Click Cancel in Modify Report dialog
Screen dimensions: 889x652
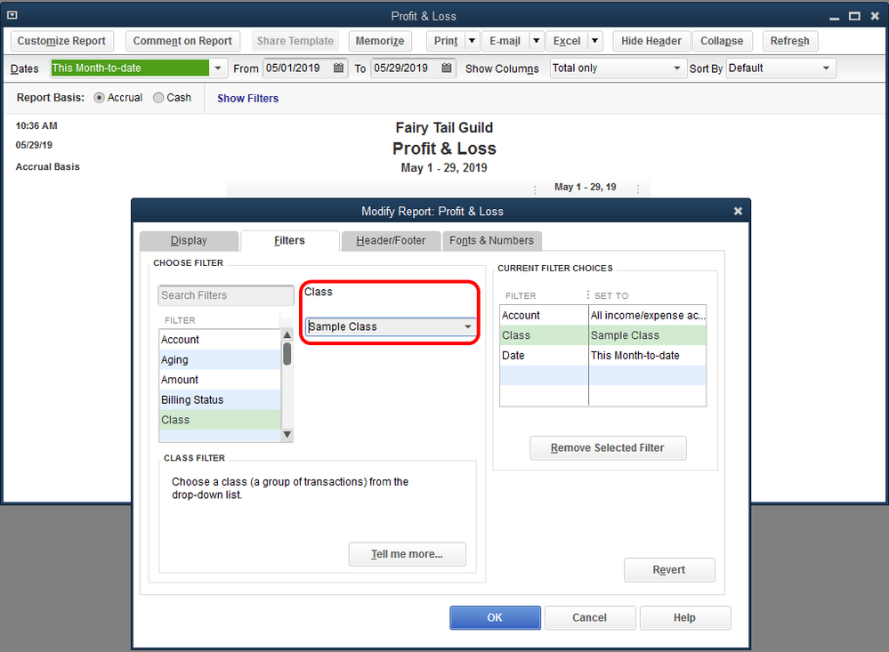click(590, 617)
